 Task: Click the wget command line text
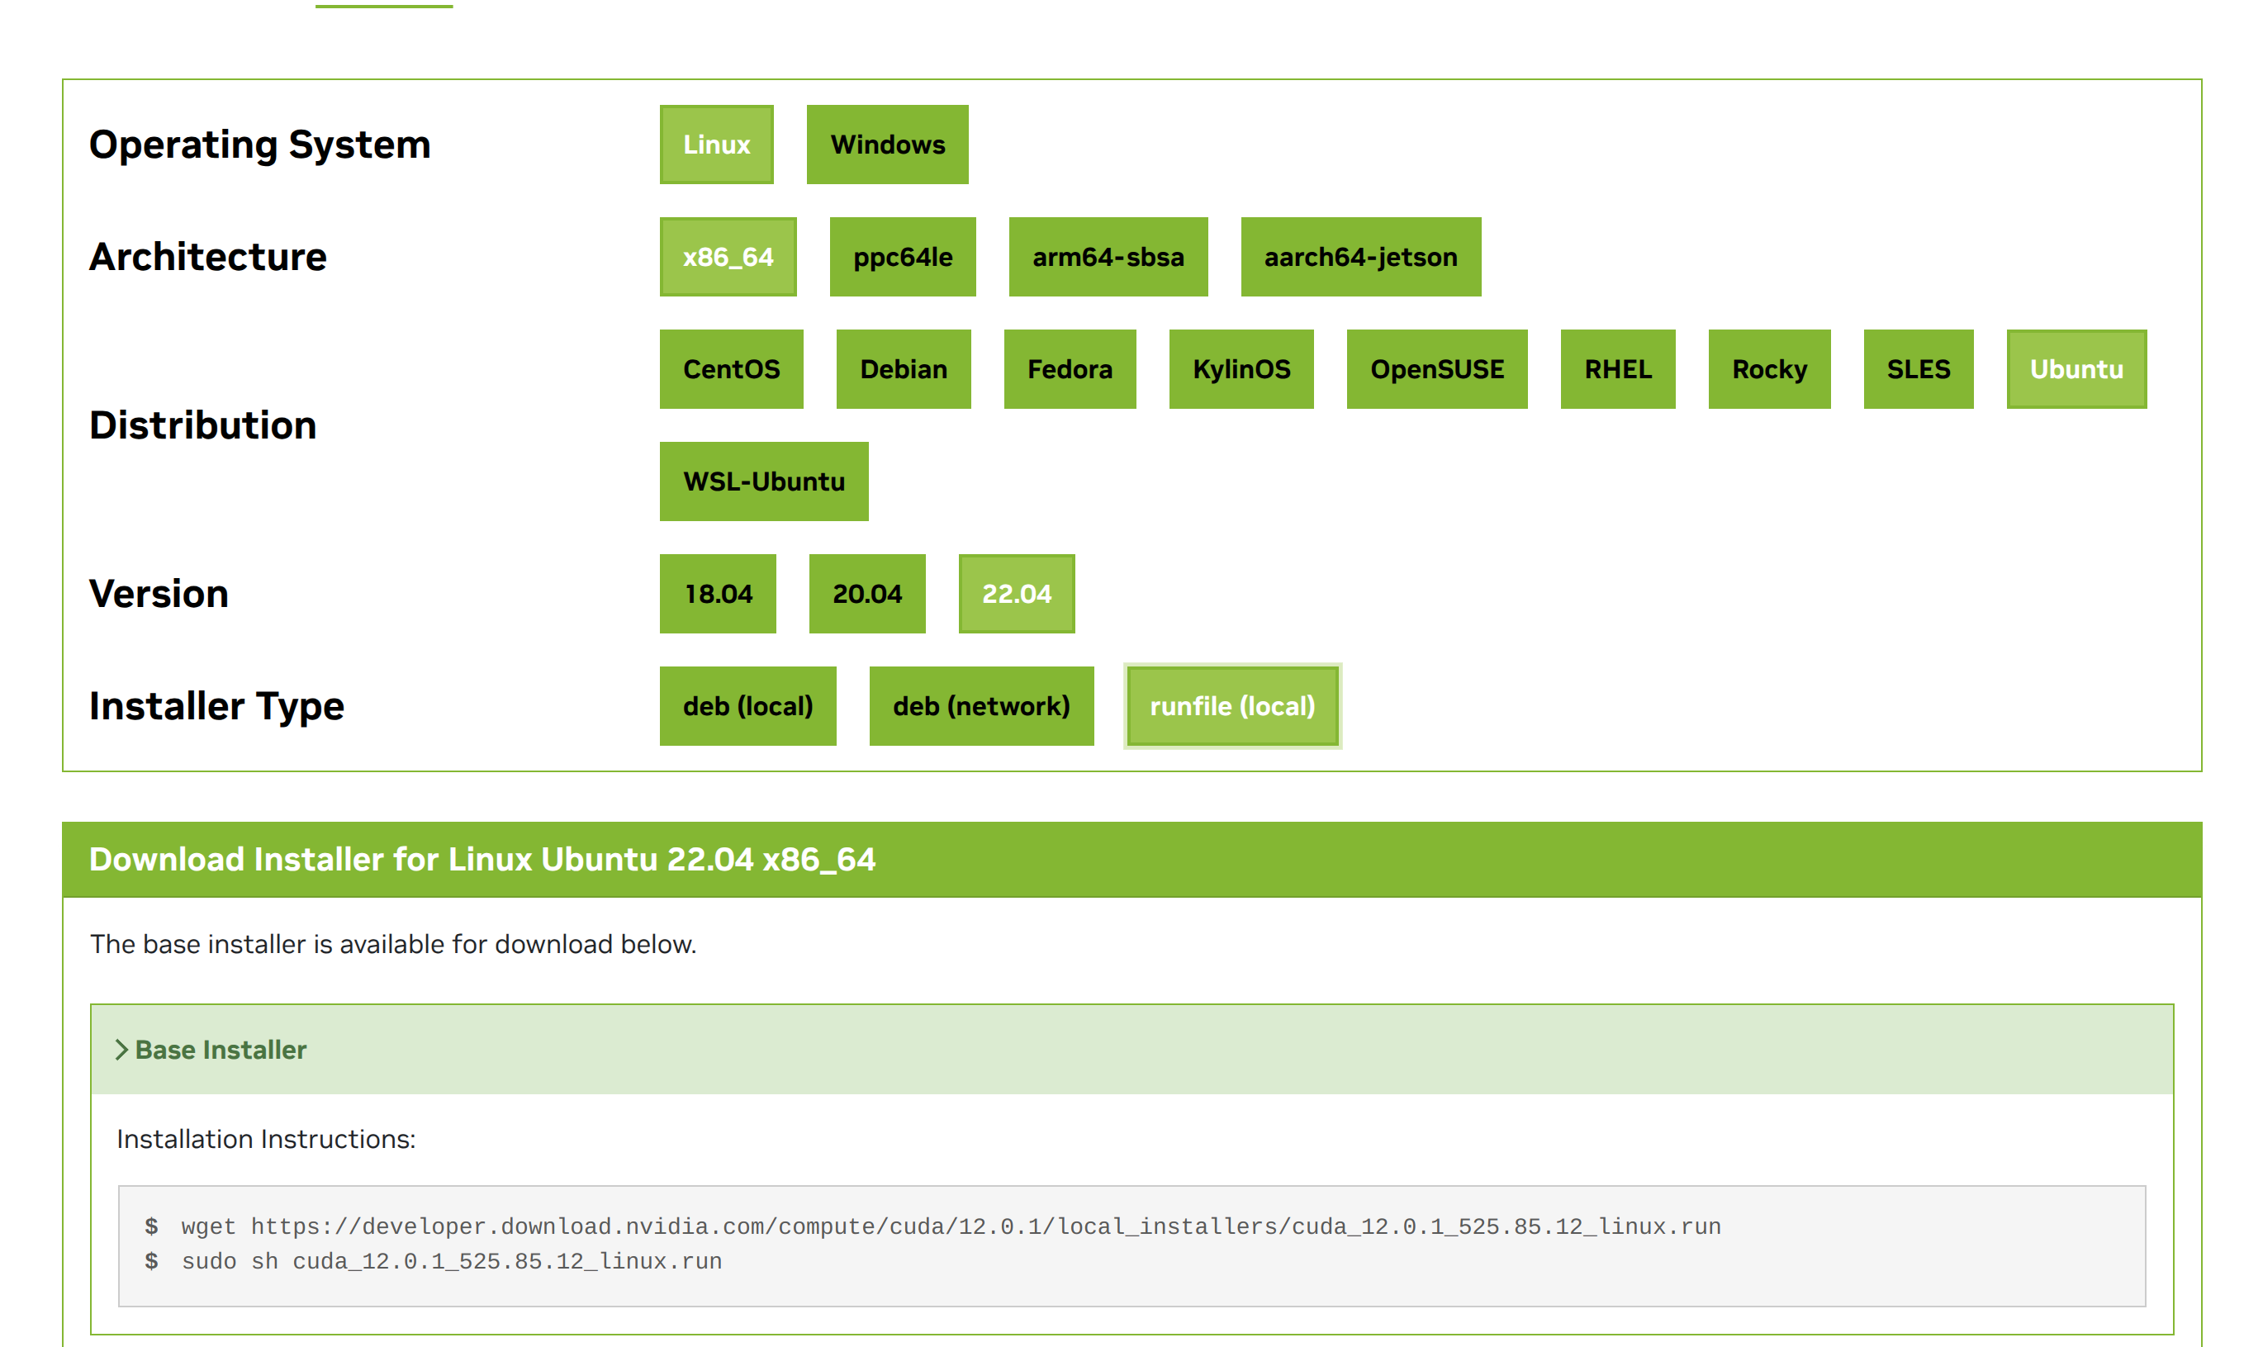[950, 1226]
